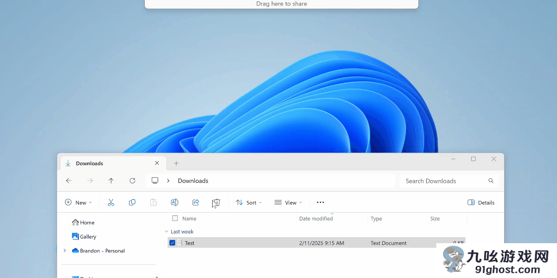
Task: Collapse the Last week group
Action: [167, 232]
